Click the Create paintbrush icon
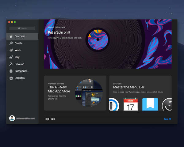184x147 pixels. (11, 43)
